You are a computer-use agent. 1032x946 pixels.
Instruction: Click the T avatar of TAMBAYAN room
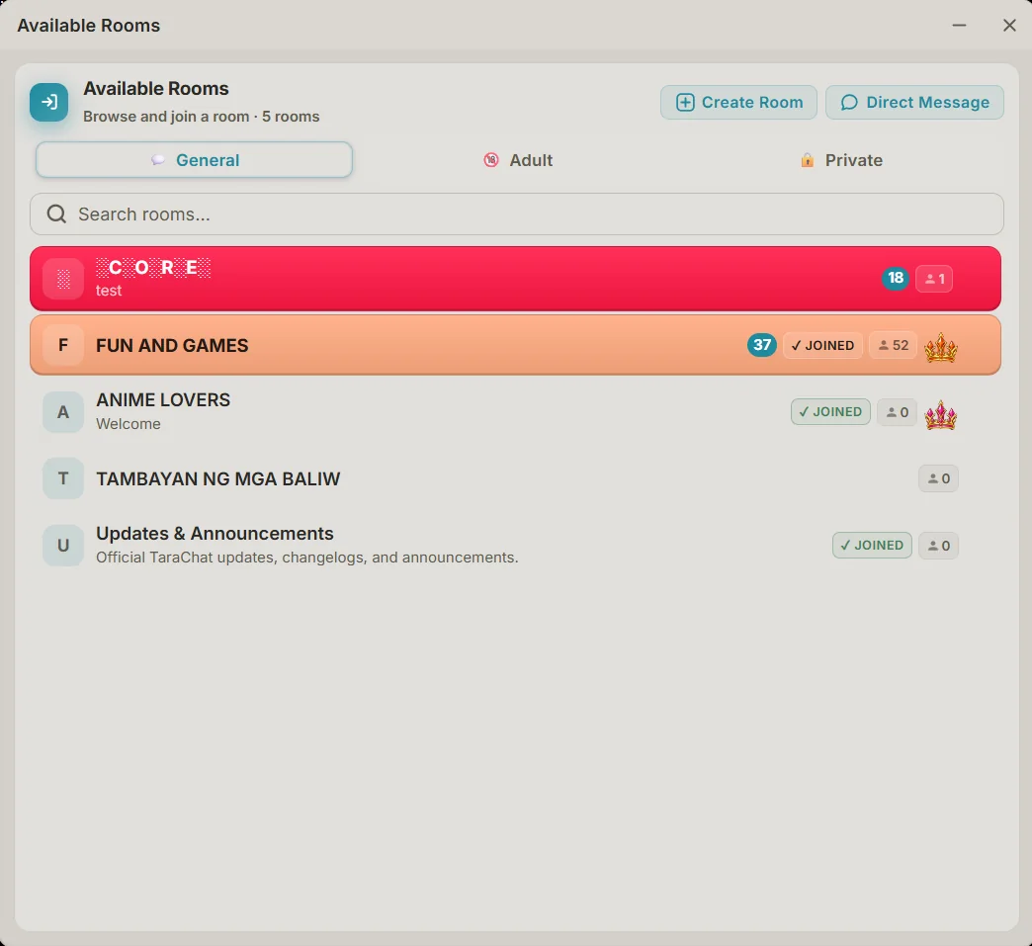(x=63, y=478)
